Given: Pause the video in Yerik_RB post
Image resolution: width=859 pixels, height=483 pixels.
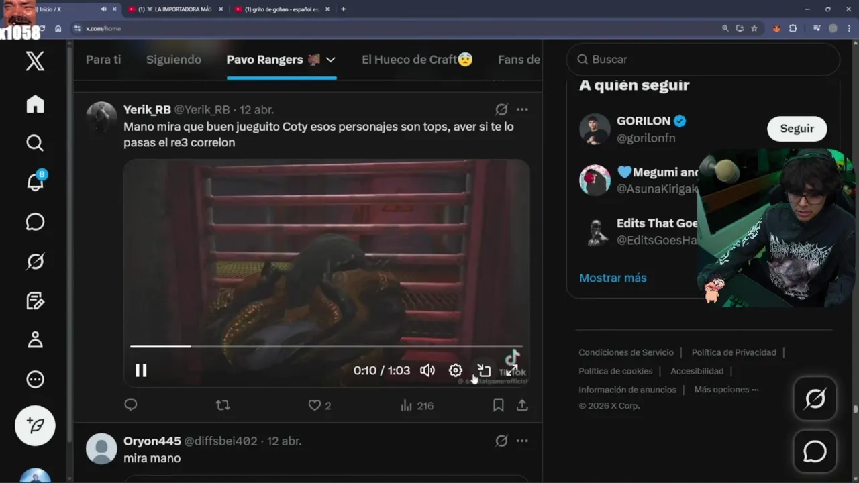Looking at the screenshot, I should [x=141, y=370].
